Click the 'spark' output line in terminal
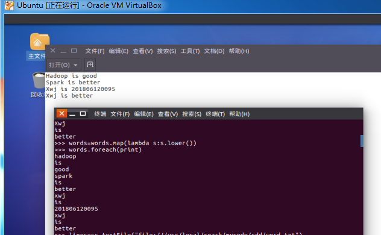Viewport: 381px width, 235px height. [x=63, y=176]
